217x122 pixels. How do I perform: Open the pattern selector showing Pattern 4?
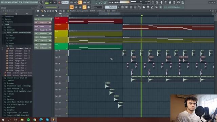(111, 7)
